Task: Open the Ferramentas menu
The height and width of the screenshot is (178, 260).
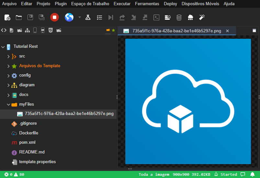Action: click(x=147, y=4)
